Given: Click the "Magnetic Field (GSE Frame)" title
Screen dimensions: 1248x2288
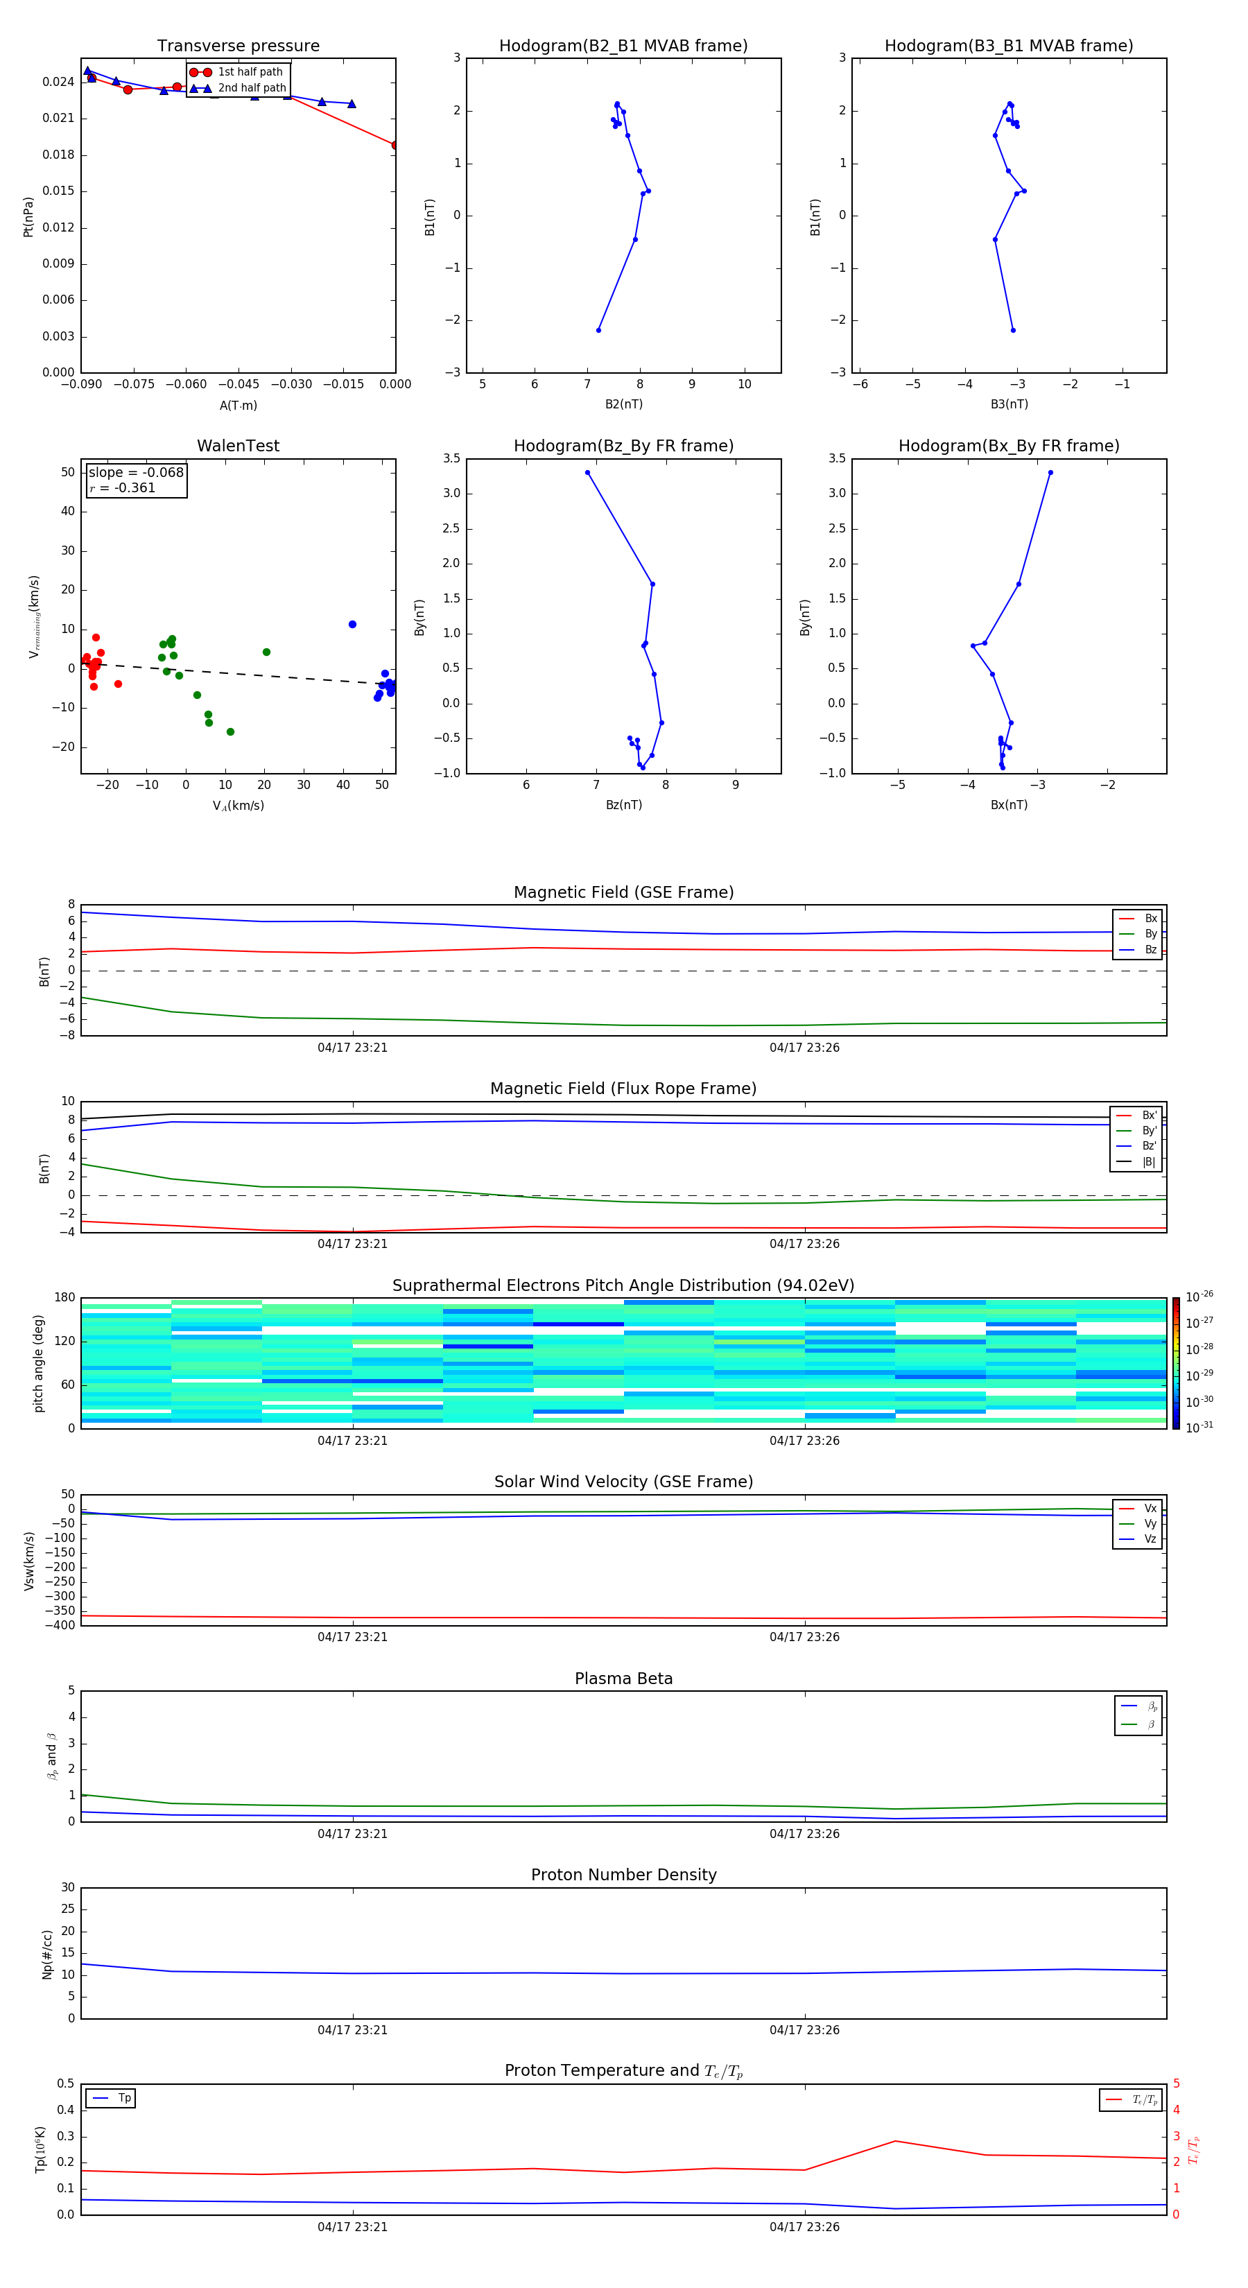Looking at the screenshot, I should tap(623, 892).
